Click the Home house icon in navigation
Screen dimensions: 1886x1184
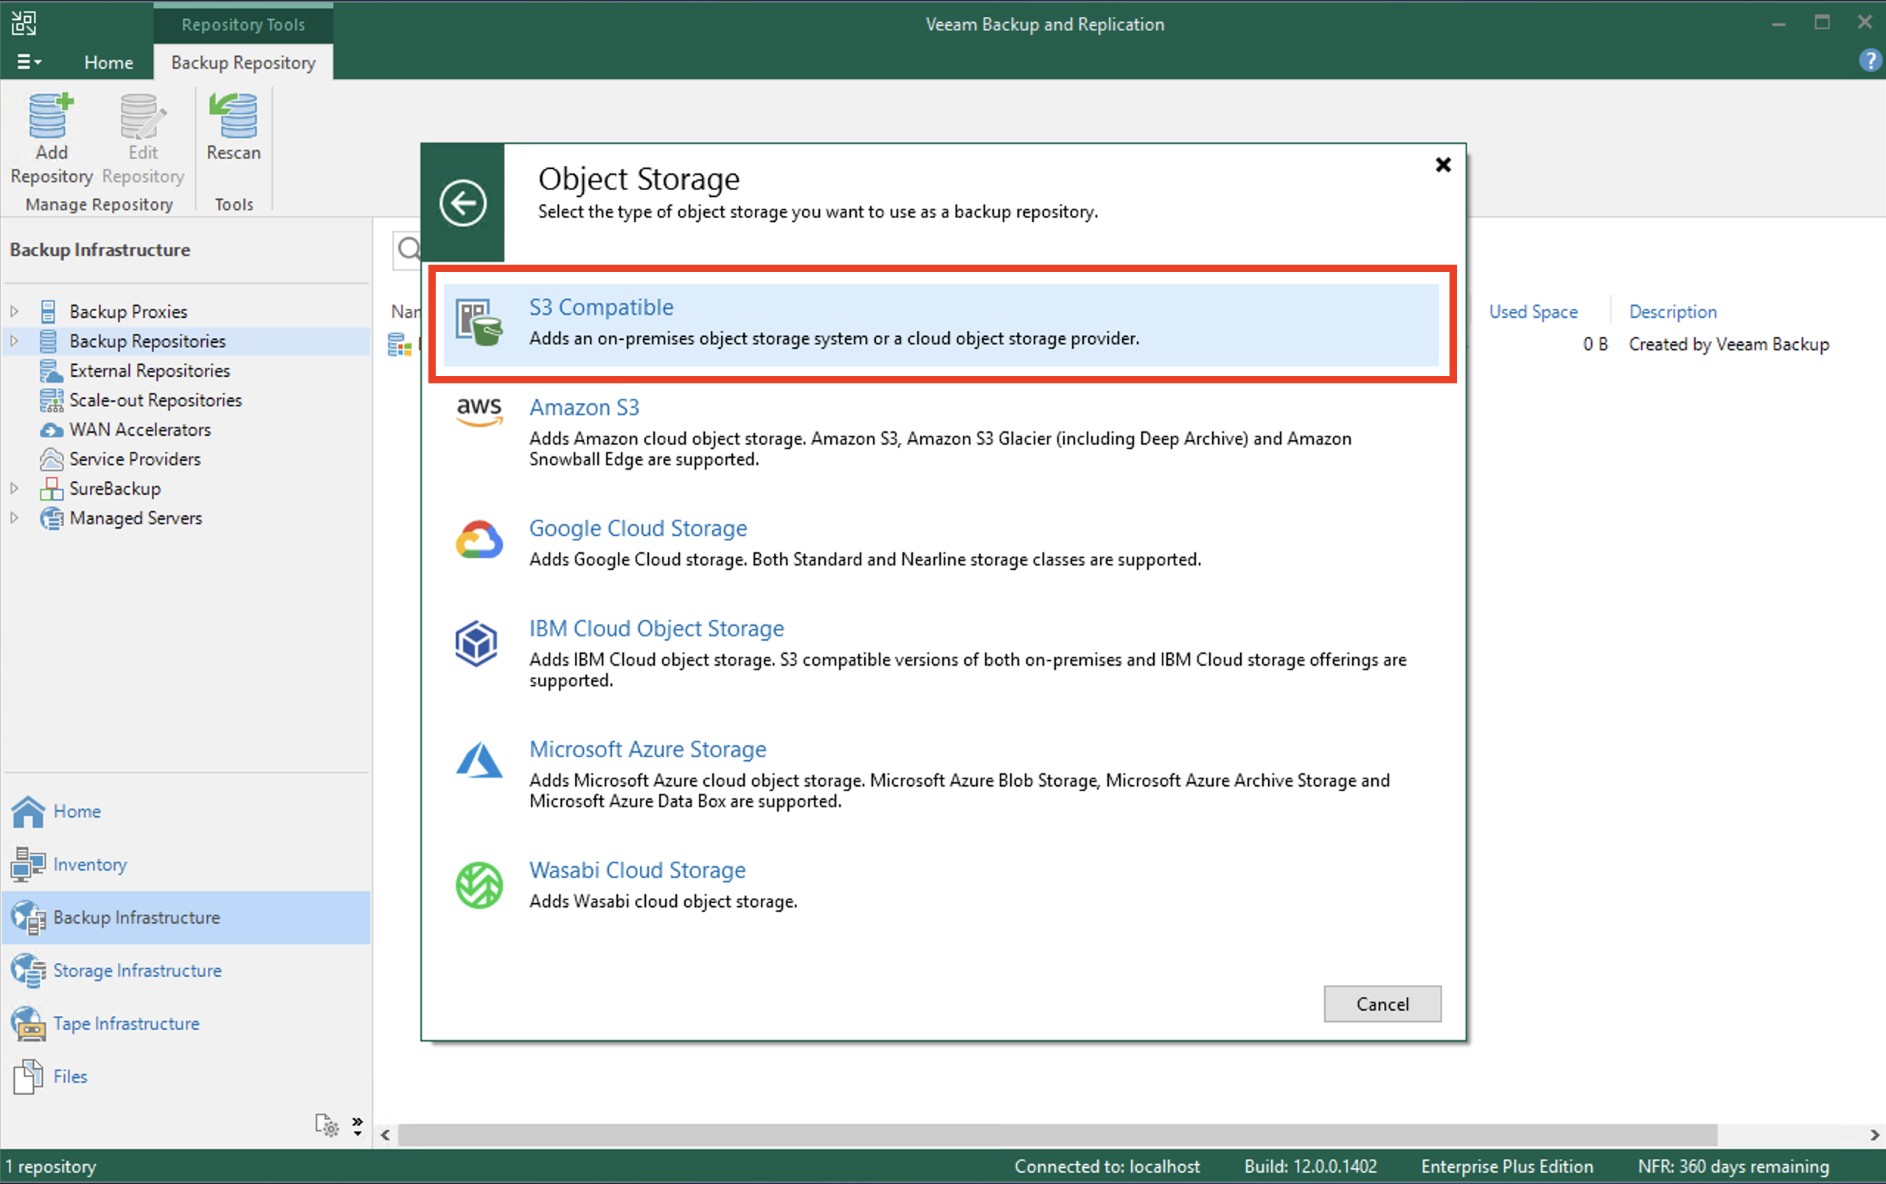[x=28, y=811]
